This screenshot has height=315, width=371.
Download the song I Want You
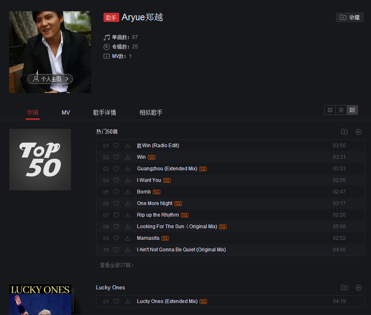128,180
